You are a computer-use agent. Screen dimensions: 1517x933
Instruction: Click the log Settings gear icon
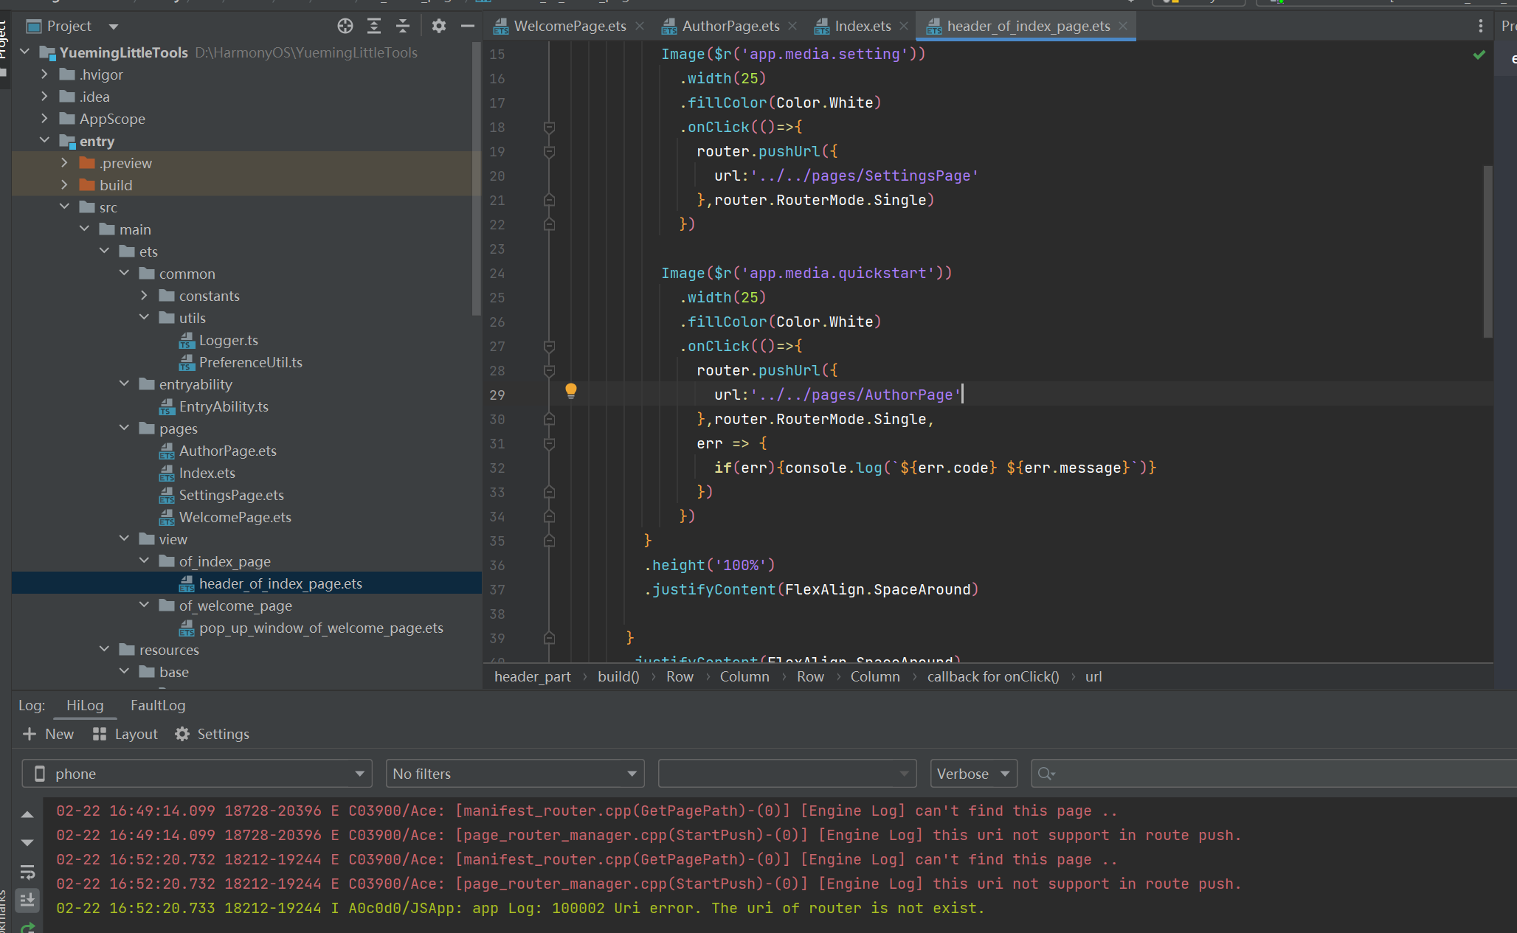[182, 734]
